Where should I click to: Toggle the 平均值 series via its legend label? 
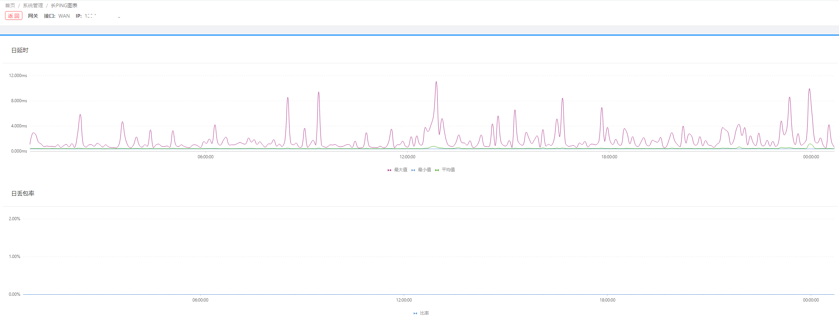[448, 170]
